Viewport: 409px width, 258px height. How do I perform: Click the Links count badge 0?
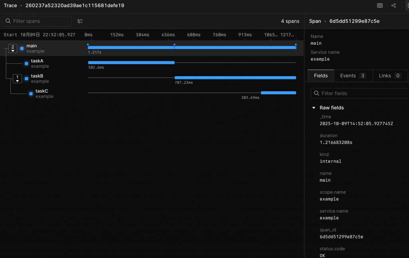coord(398,76)
